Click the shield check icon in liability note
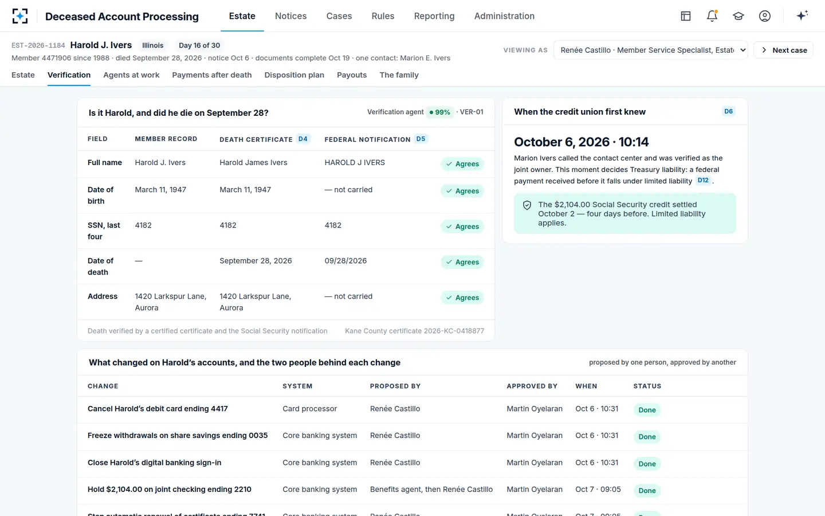This screenshot has height=516, width=825. [527, 205]
